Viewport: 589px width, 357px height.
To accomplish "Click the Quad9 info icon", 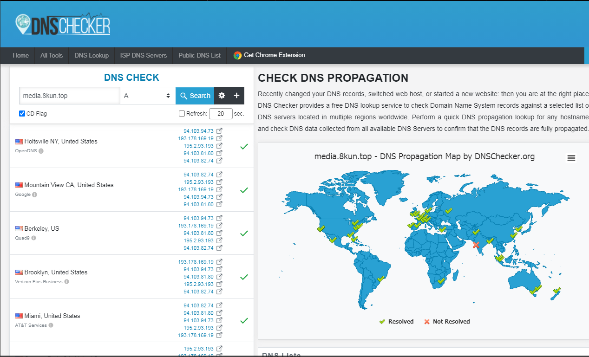I will click(33, 238).
